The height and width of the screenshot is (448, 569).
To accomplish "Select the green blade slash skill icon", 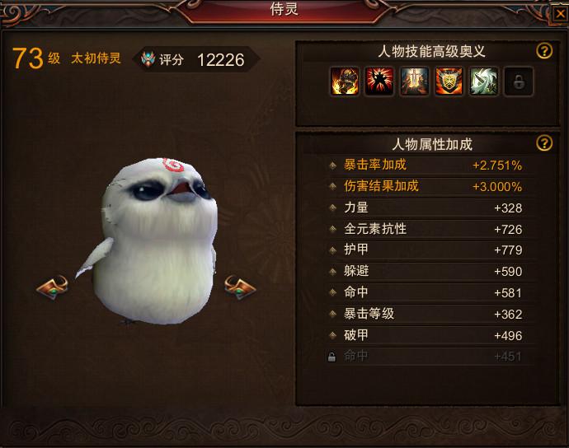I will 484,82.
